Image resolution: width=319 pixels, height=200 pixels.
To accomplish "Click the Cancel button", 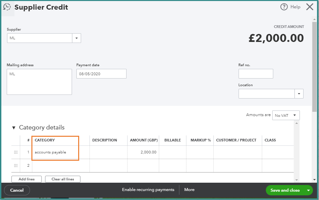I will [17, 190].
